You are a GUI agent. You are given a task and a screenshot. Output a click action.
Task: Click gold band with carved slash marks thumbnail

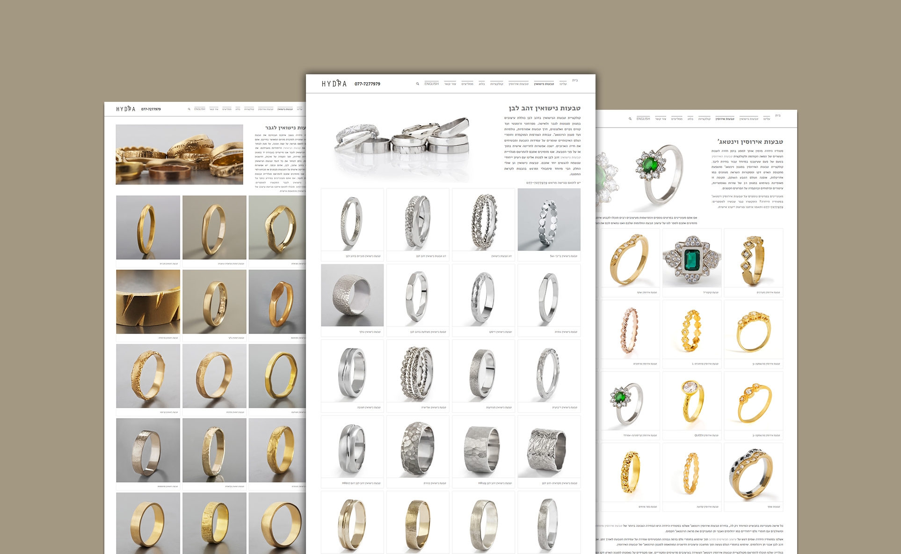point(148,302)
